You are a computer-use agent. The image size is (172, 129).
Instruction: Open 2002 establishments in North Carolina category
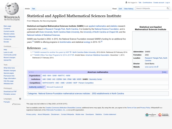(x=108, y=93)
